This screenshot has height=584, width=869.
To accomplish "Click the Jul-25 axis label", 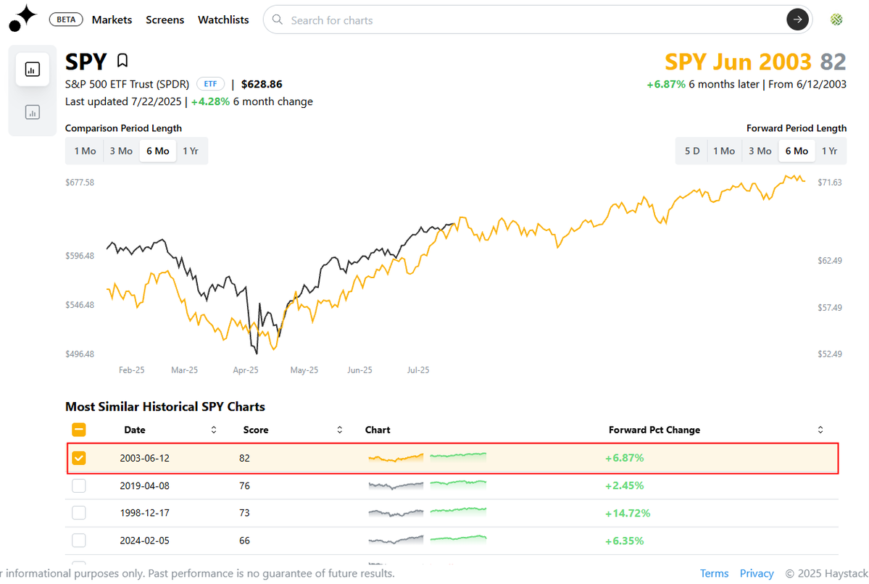I will (418, 370).
